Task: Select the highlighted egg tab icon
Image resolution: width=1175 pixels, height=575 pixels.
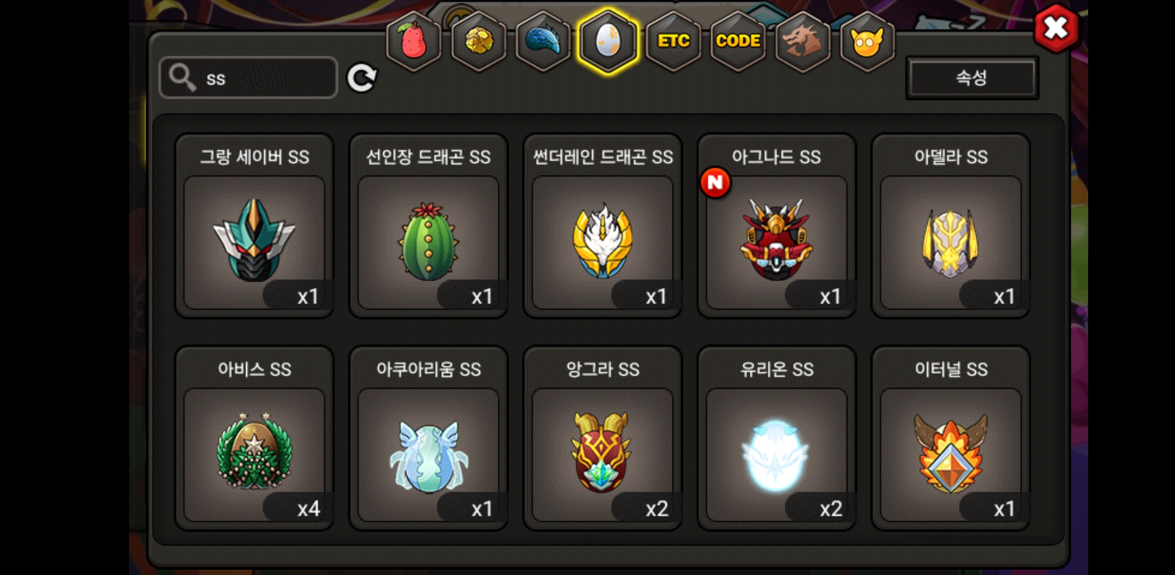Action: click(608, 42)
